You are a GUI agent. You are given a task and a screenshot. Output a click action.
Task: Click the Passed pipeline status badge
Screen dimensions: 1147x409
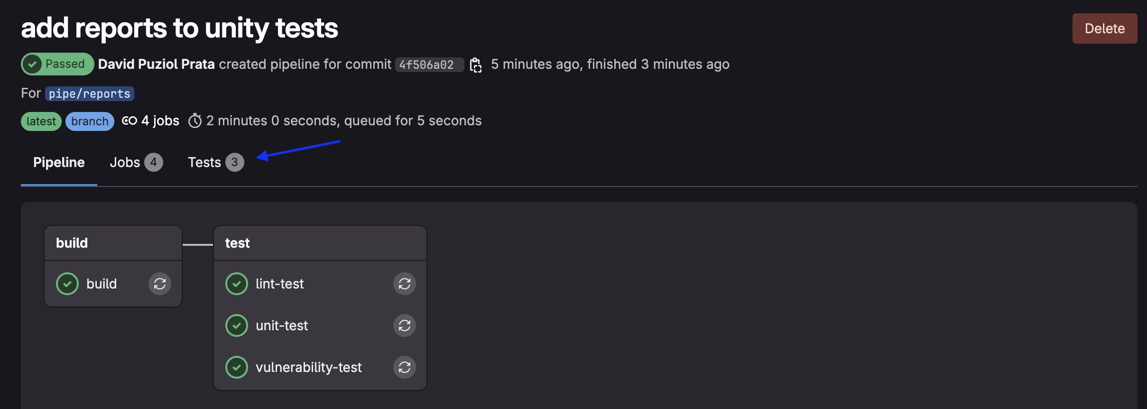click(x=57, y=64)
